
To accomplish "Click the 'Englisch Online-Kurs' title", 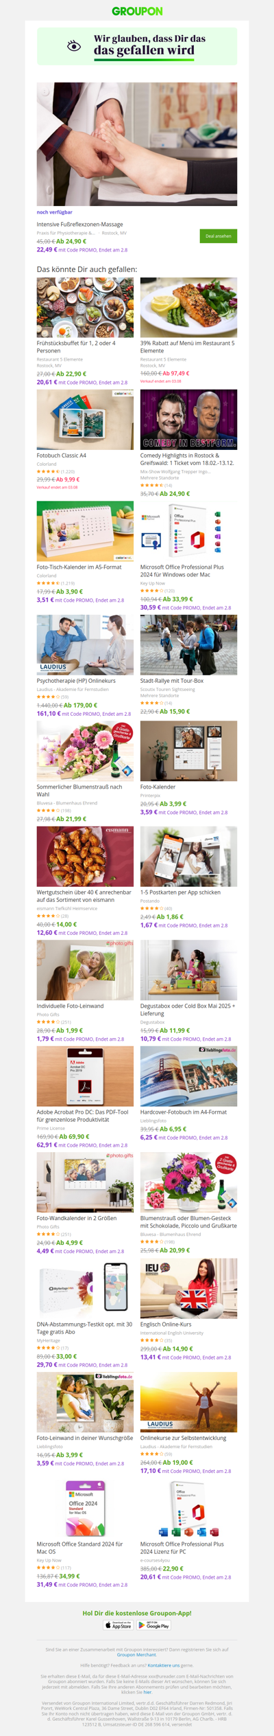I will pyautogui.click(x=166, y=1324).
